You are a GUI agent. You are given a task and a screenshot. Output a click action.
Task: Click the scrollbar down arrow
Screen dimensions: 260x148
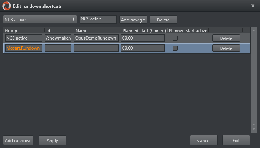click(x=254, y=130)
